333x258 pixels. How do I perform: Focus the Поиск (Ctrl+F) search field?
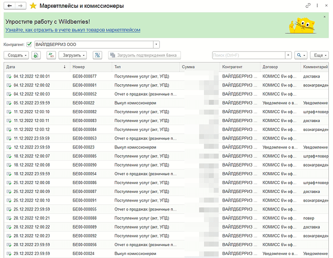(x=249, y=55)
